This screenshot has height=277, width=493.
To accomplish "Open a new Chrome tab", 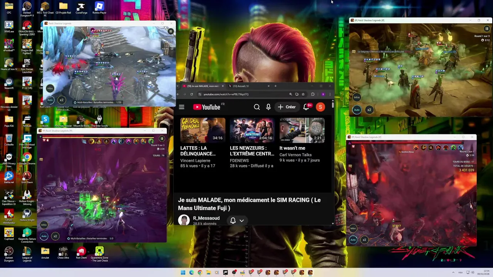I will coord(275,86).
